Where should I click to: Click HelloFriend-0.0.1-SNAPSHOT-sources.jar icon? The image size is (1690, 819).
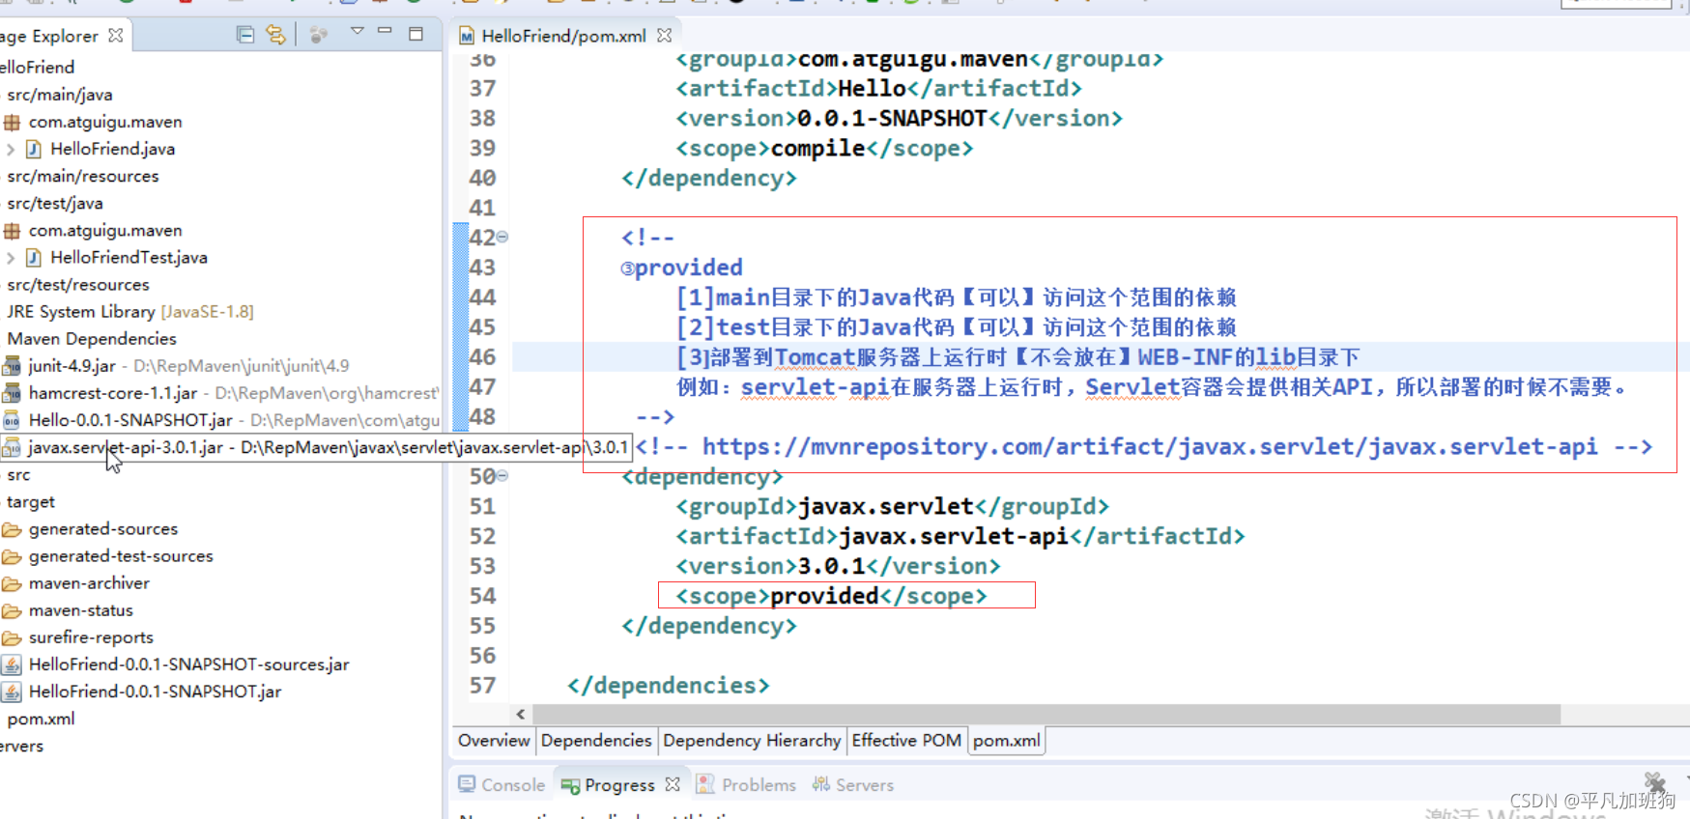tap(12, 664)
